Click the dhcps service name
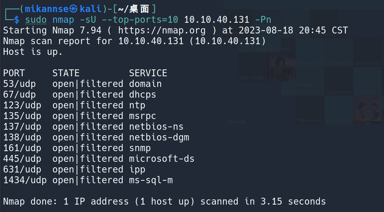384x212 pixels. click(142, 94)
